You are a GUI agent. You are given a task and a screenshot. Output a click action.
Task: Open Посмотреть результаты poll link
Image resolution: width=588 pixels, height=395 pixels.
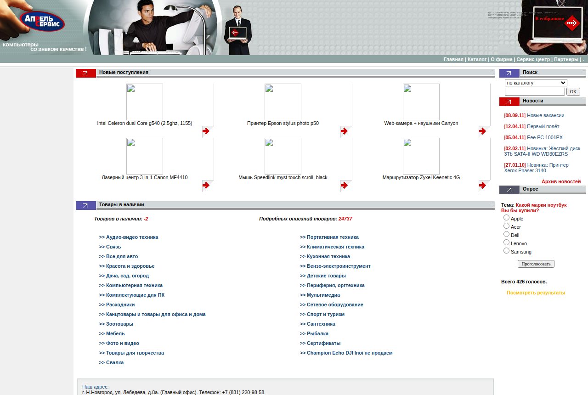536,293
